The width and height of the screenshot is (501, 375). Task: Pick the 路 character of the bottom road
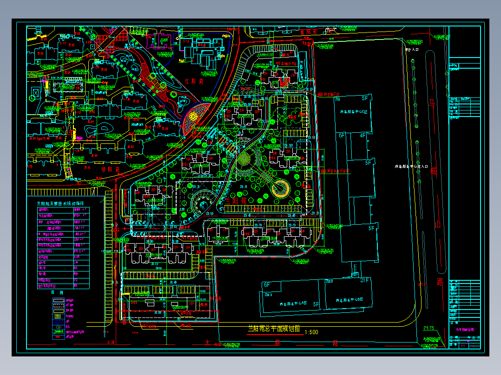tap(335, 343)
